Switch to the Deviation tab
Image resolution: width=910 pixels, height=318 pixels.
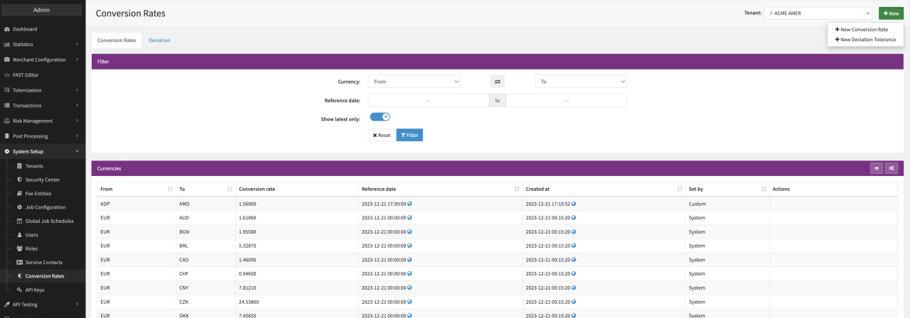click(159, 40)
